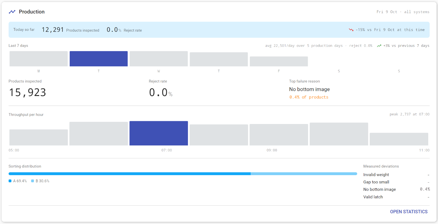Select the 11:00 throughput bar
The width and height of the screenshot is (438, 224).
[x=399, y=139]
